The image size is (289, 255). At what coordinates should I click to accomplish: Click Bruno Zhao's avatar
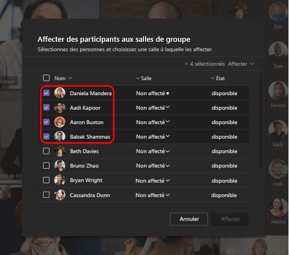(x=59, y=165)
